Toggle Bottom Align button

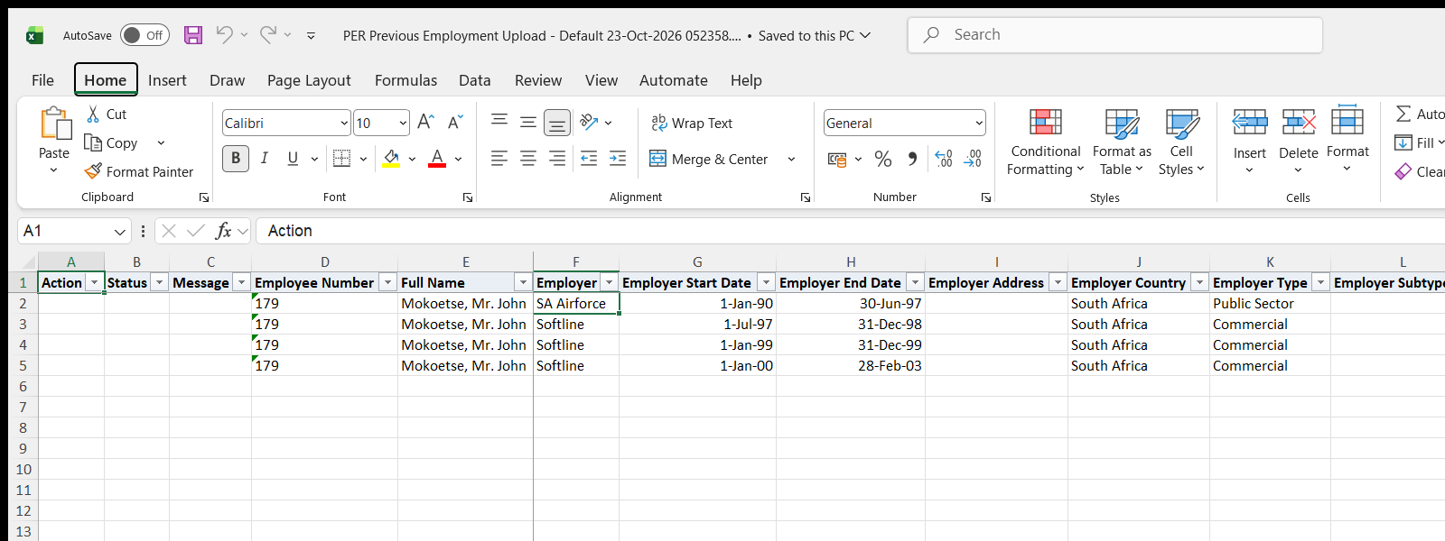(x=557, y=122)
